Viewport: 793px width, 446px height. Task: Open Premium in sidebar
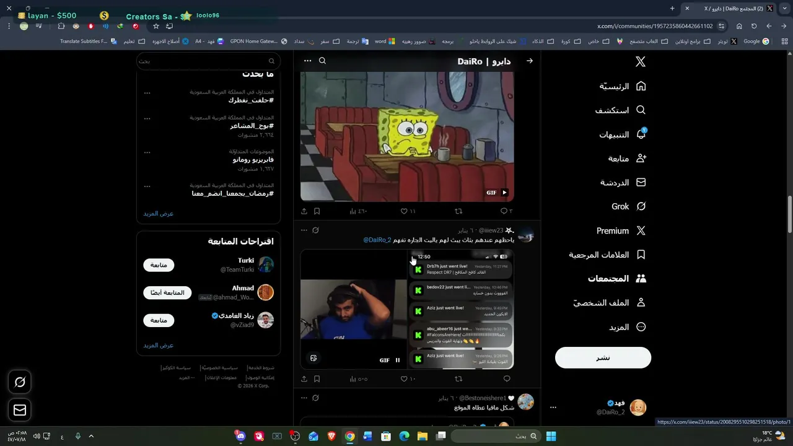[x=621, y=230]
